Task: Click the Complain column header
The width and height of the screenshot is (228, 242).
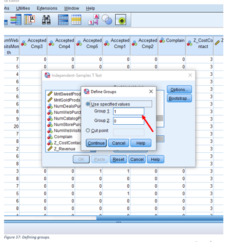Action: (172, 45)
